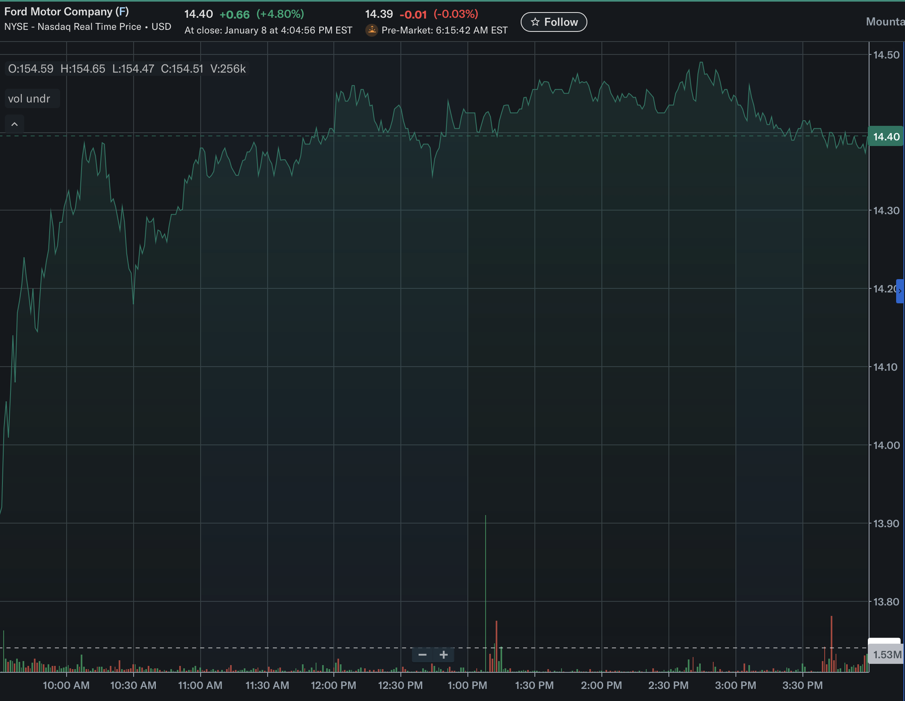
Task: Click the 3:00 PM time axis label
Action: tap(735, 685)
